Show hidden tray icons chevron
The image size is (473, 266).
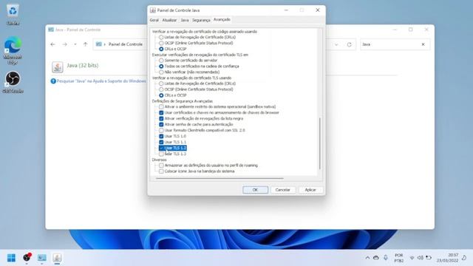pyautogui.click(x=367, y=258)
